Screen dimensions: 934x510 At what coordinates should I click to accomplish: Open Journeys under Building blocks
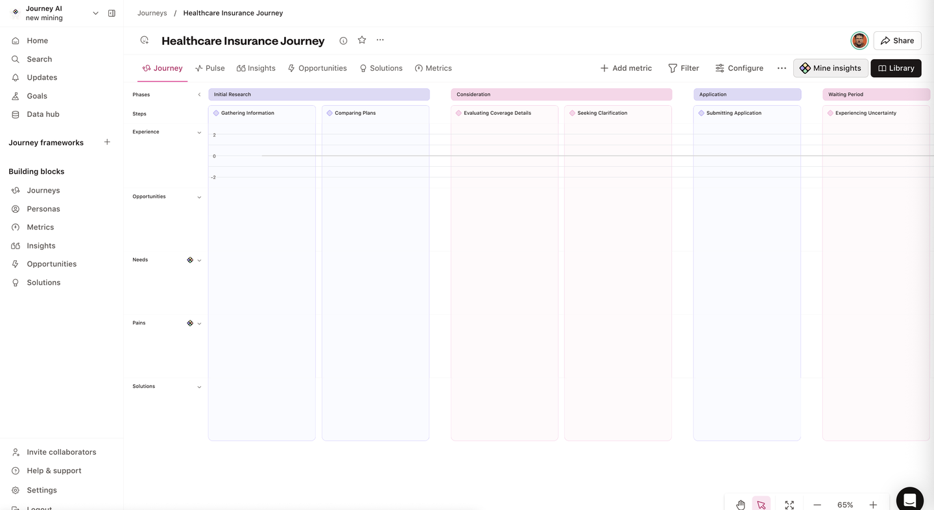tap(43, 190)
